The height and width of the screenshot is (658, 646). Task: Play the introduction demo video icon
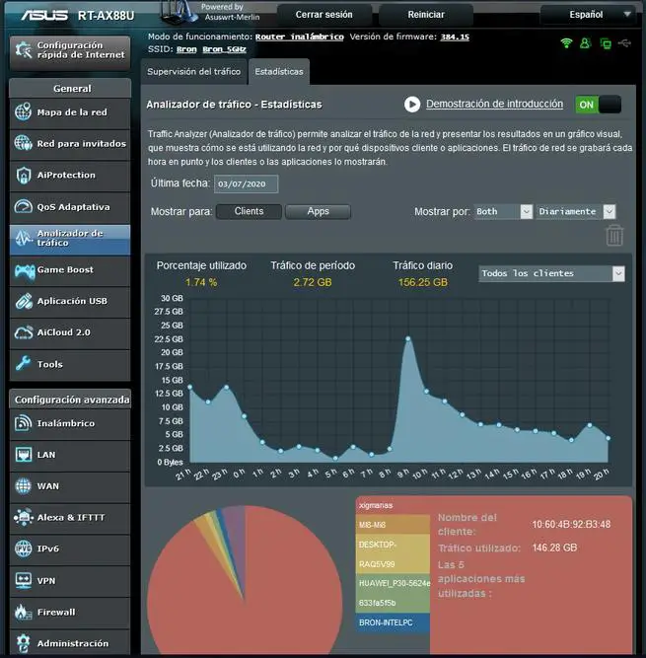(412, 105)
